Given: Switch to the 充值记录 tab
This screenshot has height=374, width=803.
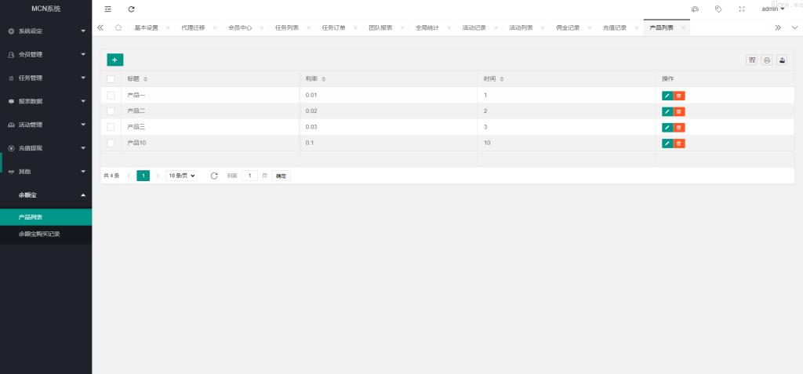Looking at the screenshot, I should [x=614, y=27].
